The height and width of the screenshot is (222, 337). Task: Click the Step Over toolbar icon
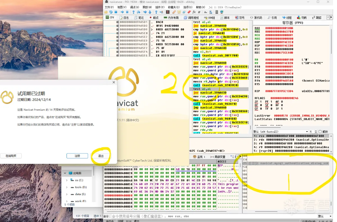138,12
